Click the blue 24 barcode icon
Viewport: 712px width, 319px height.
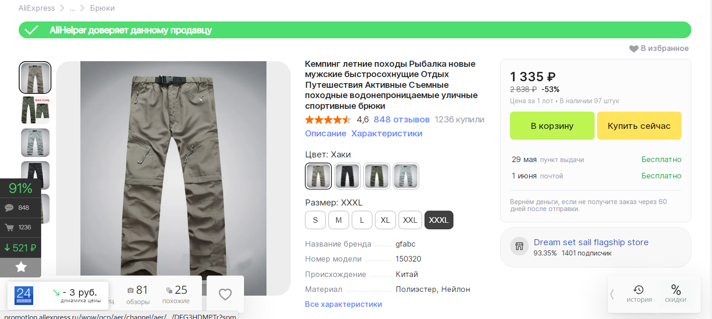pos(24,295)
